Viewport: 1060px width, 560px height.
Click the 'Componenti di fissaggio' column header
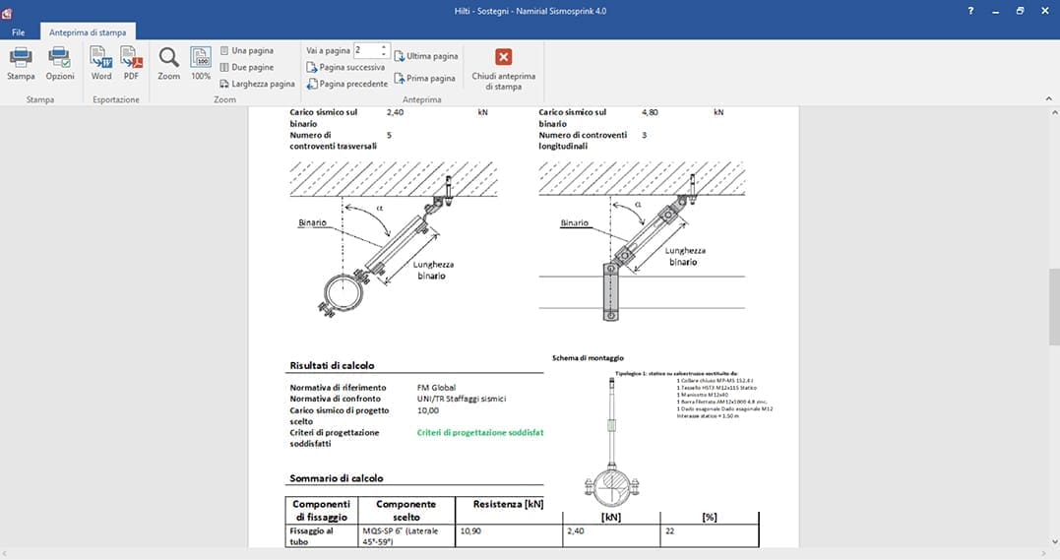(321, 511)
